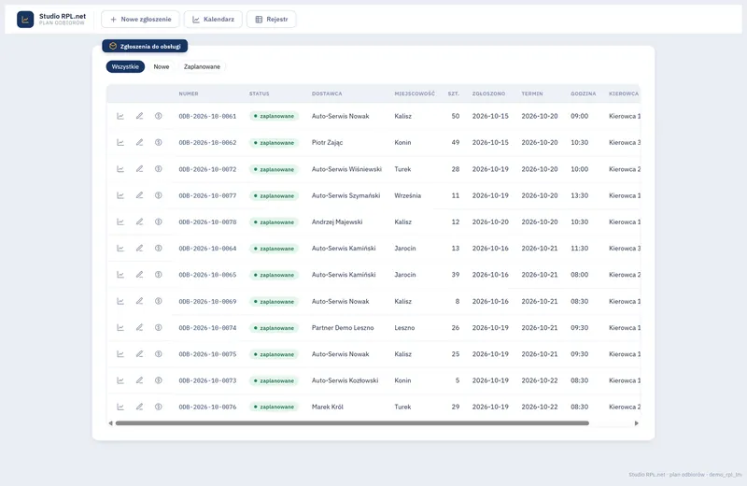Open chart icon for ODB-2026-10-0077
This screenshot has width=747, height=486.
(x=120, y=195)
